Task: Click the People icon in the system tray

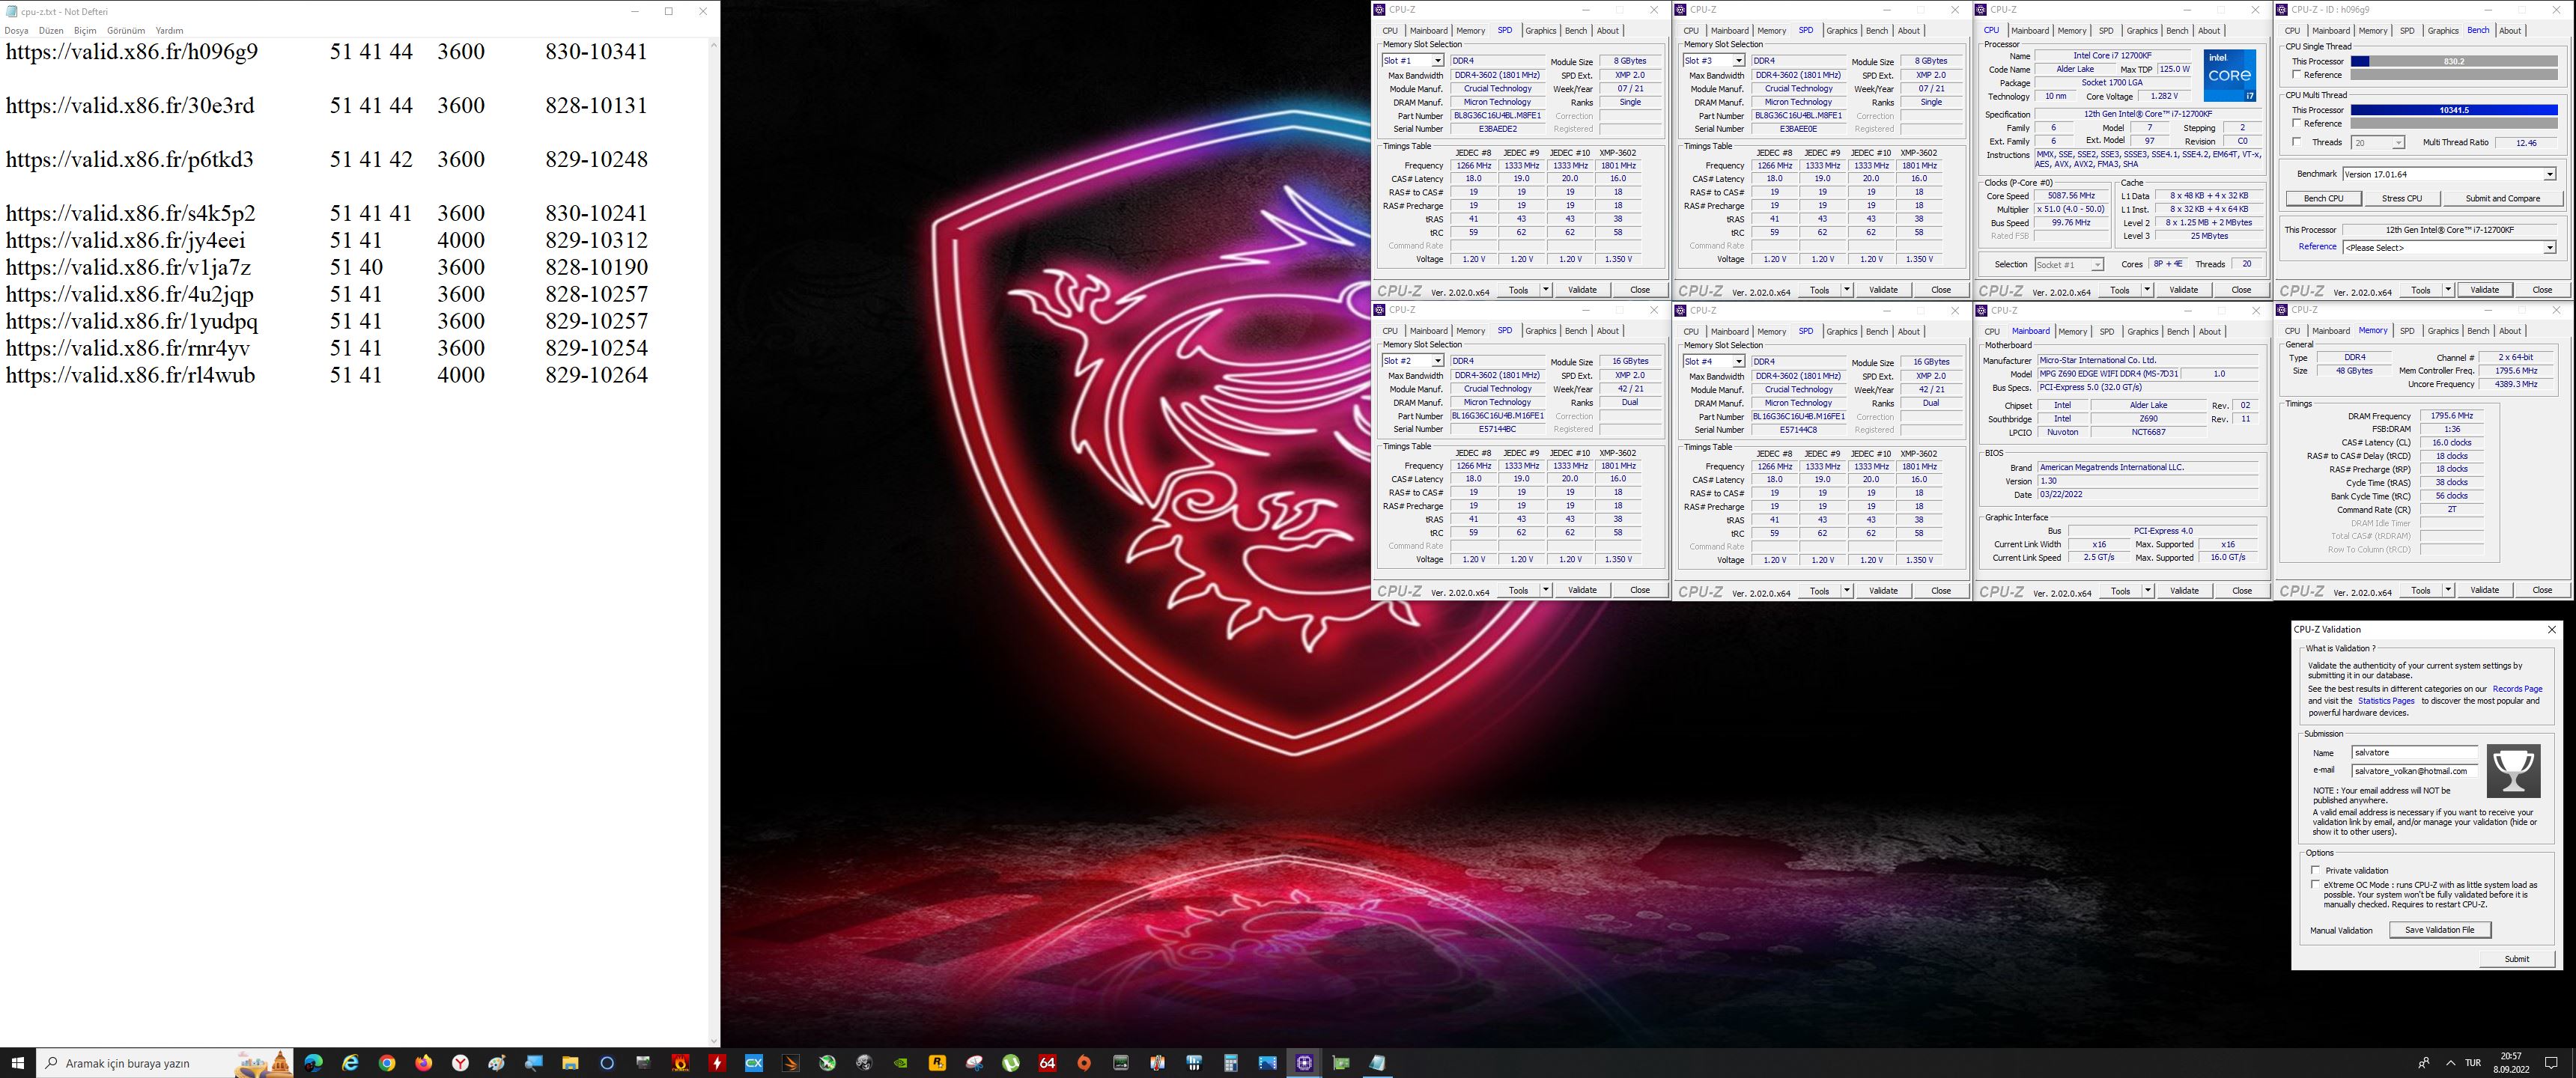Action: coord(2423,1063)
